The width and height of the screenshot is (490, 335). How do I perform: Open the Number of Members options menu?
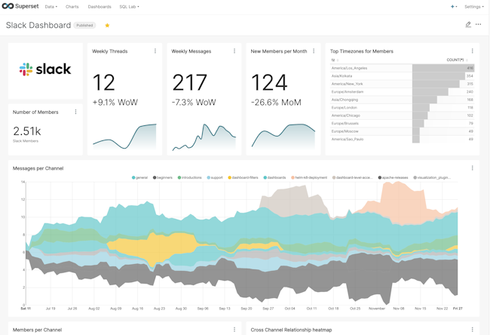75,112
